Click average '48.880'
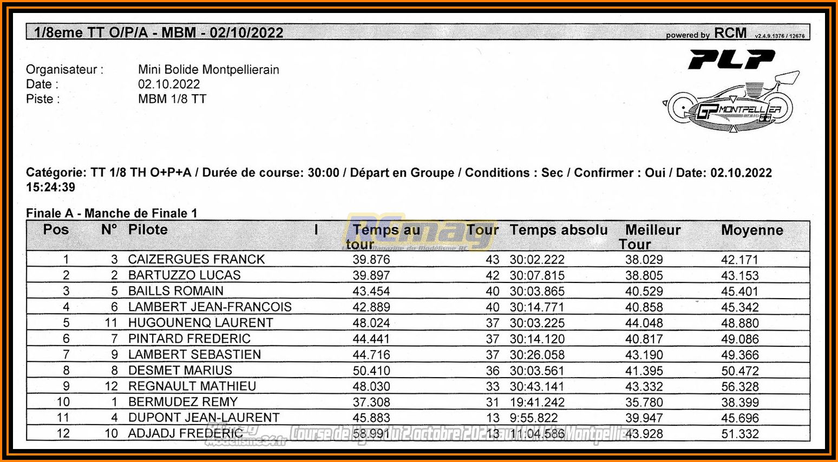 [x=740, y=323]
